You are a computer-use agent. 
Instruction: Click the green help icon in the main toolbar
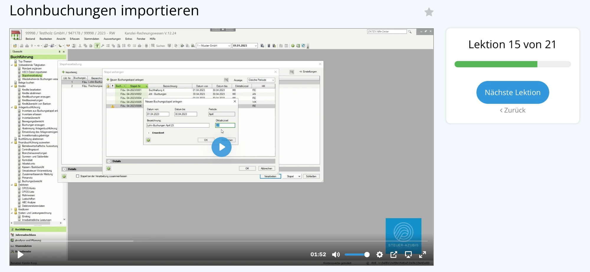[293, 46]
